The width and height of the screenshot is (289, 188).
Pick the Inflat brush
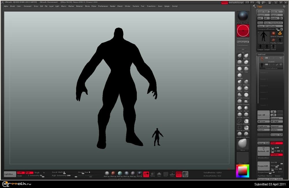[240, 82]
